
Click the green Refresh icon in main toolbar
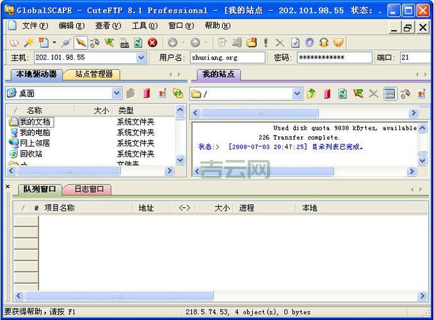tap(138, 43)
